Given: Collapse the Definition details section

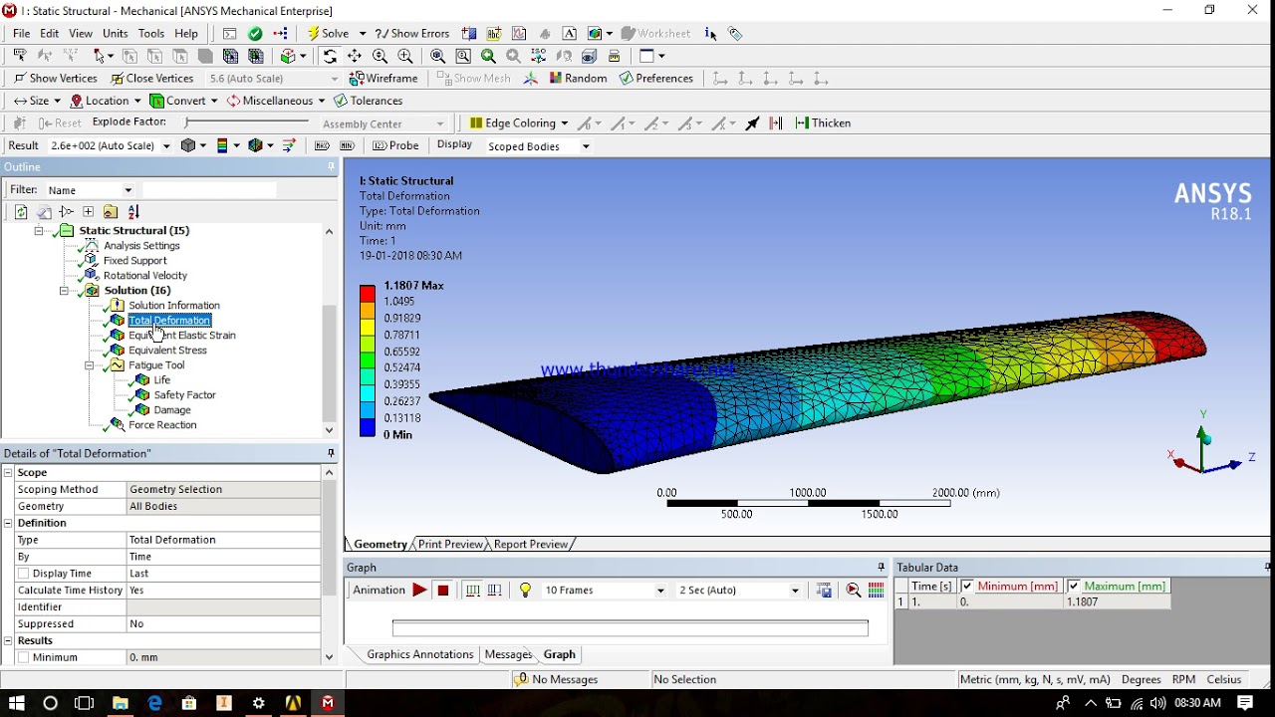Looking at the screenshot, I should (8, 523).
